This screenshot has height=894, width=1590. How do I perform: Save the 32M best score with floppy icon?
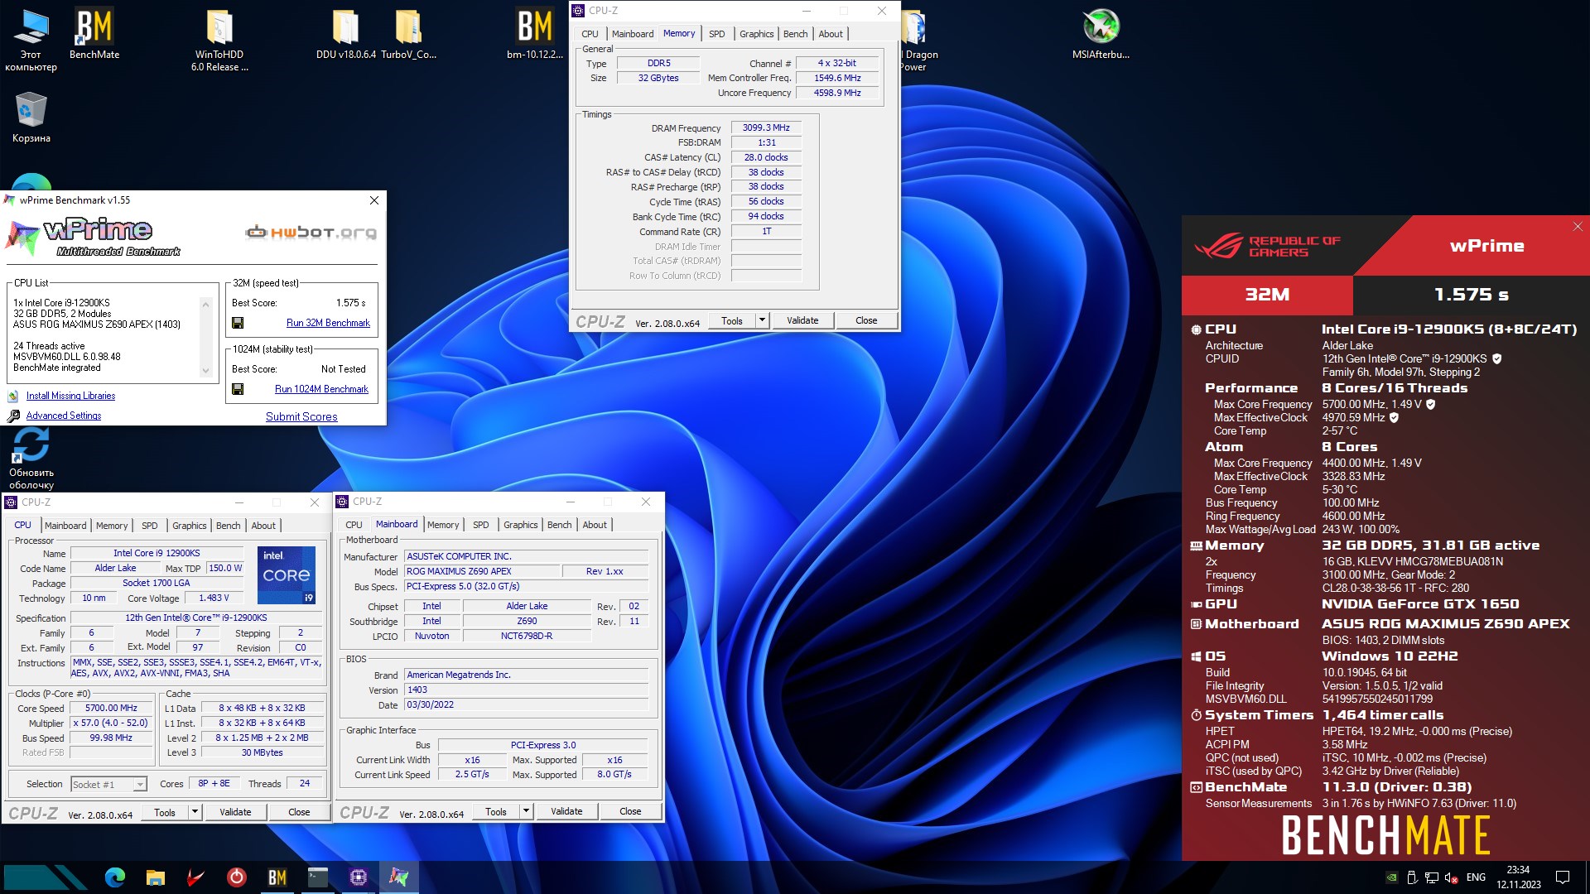[238, 323]
